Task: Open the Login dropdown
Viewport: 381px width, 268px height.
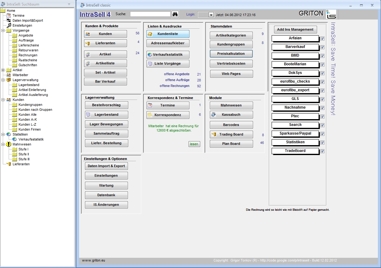Action: (211, 15)
